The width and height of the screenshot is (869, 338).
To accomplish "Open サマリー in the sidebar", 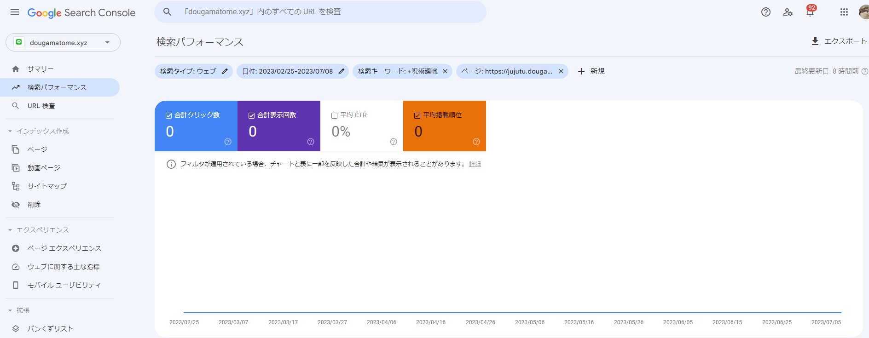I will coord(41,69).
